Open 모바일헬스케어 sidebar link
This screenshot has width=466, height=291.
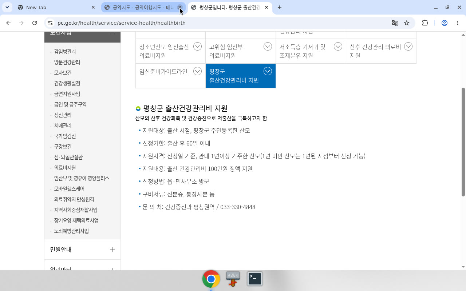pyautogui.click(x=69, y=189)
